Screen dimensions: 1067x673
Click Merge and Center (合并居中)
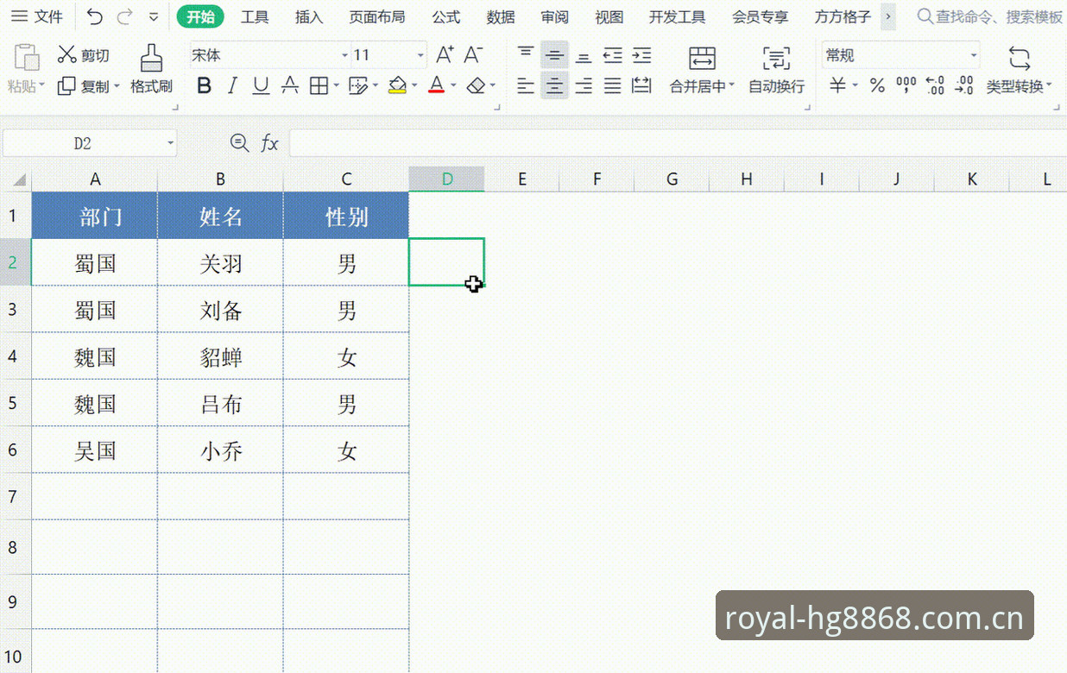click(x=702, y=70)
